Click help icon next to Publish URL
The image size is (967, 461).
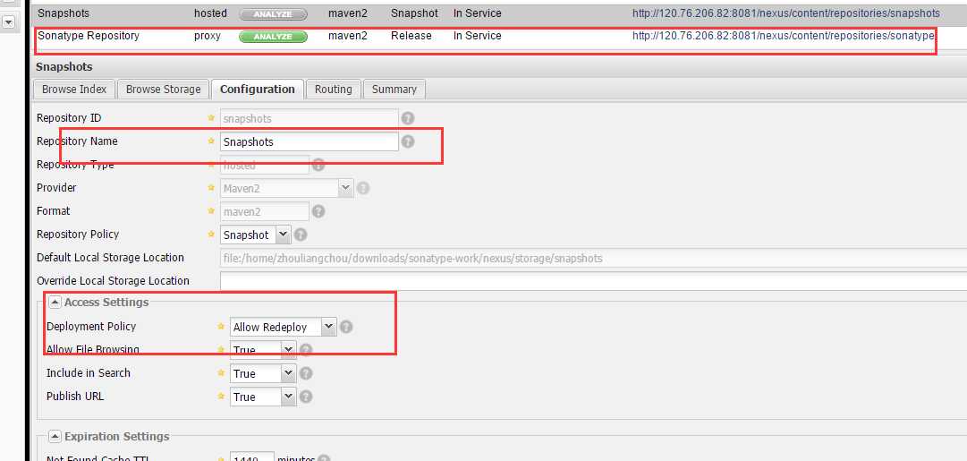(x=306, y=397)
